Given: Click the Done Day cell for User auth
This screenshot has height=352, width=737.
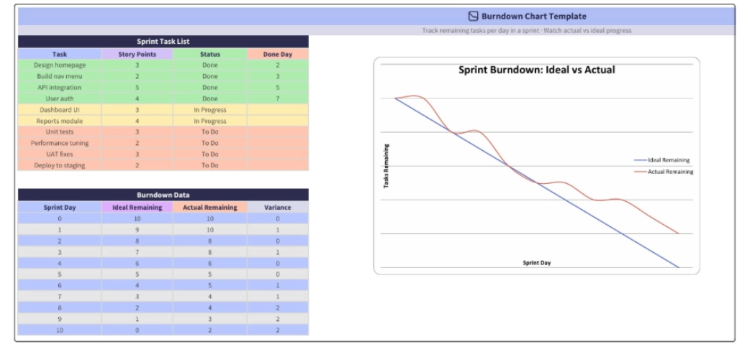Looking at the screenshot, I should [278, 98].
